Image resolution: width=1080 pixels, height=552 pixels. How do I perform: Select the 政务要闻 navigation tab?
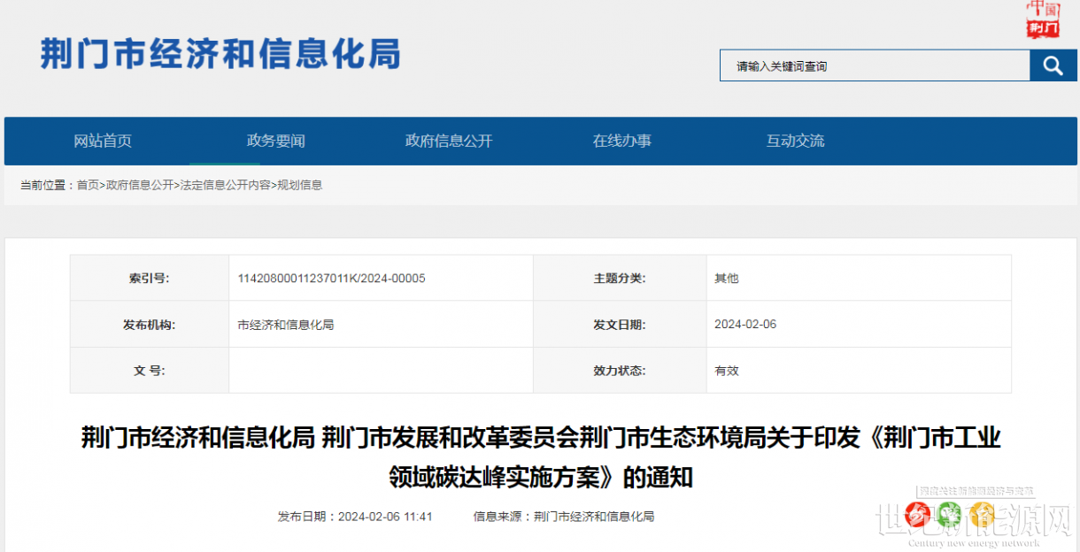pos(275,141)
